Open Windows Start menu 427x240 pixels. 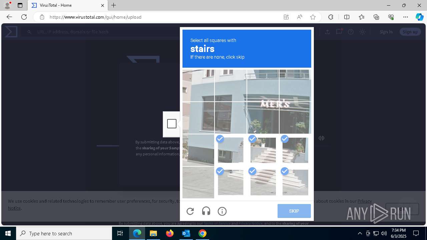pyautogui.click(x=8, y=233)
